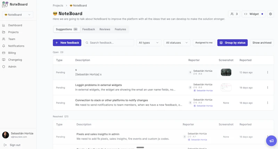
Task: Click assignee tag in Pixels and sales row
Action: click(197, 140)
